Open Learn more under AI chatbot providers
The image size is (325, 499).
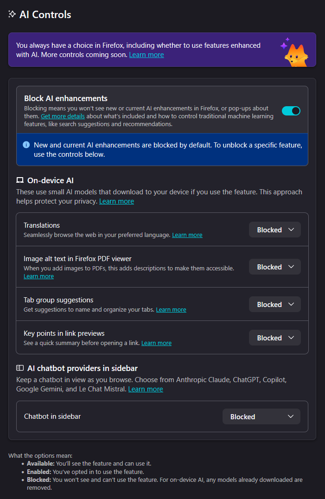(146, 389)
